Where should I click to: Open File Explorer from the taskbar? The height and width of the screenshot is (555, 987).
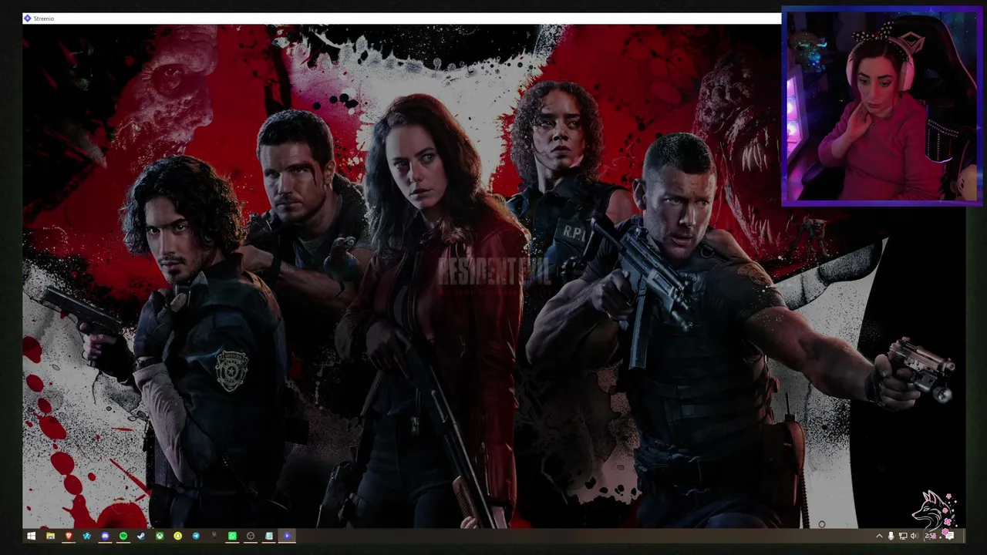point(50,536)
